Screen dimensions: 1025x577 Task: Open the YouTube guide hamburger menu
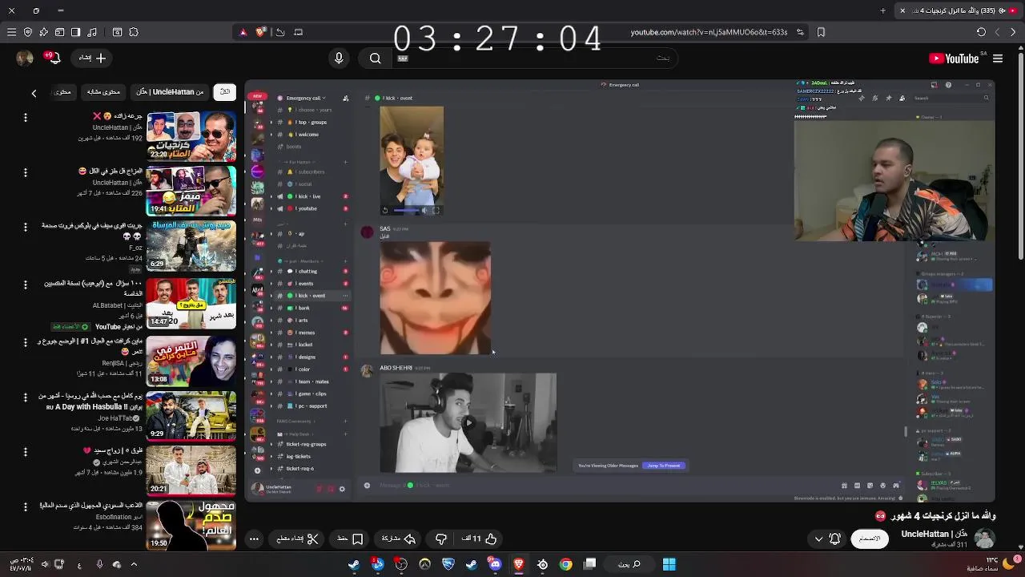pyautogui.click(x=998, y=59)
